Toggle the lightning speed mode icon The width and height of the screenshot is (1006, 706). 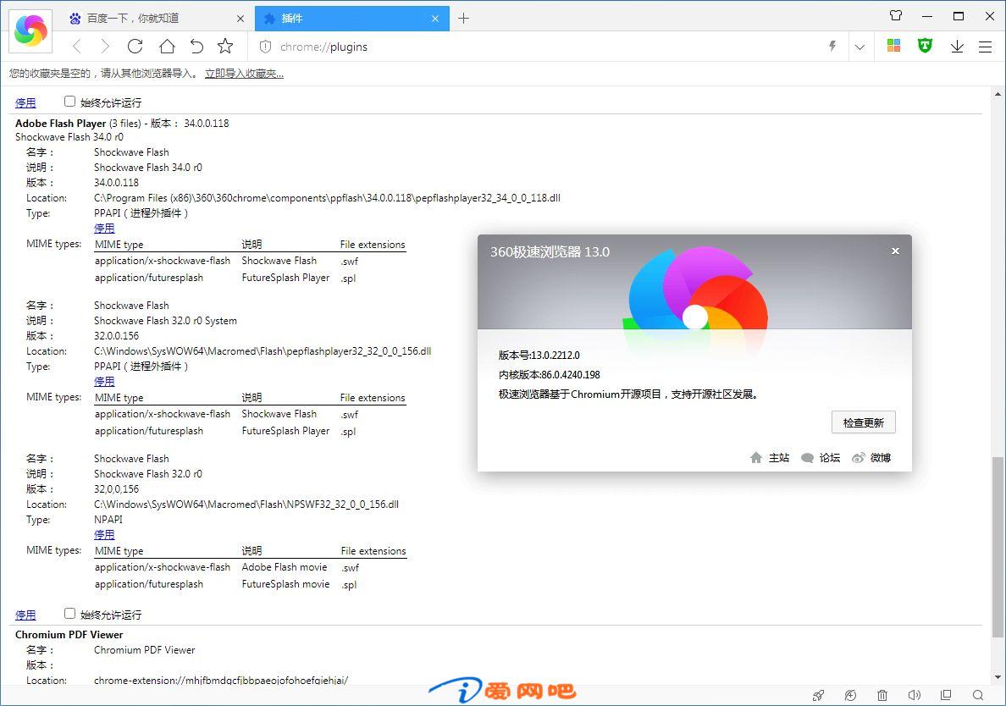point(832,47)
